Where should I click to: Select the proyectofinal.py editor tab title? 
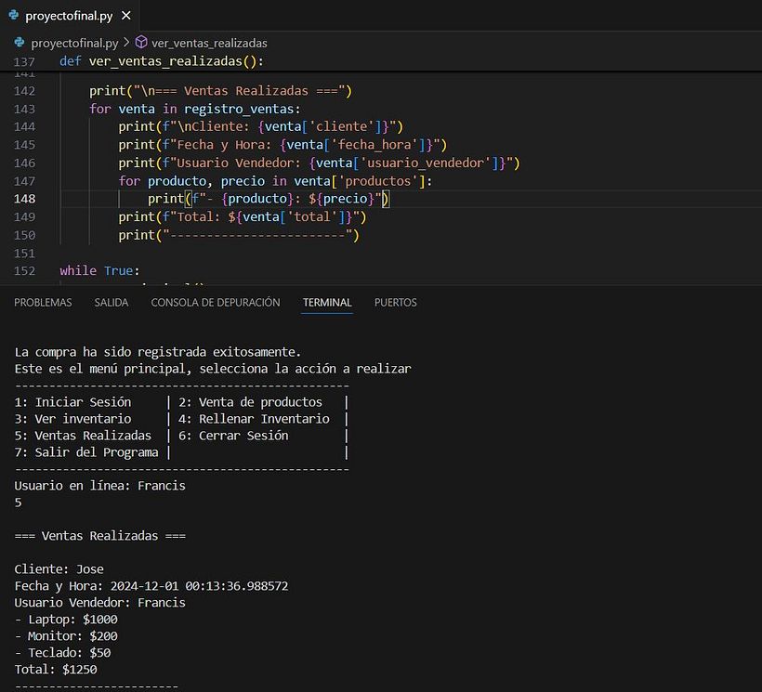click(69, 16)
